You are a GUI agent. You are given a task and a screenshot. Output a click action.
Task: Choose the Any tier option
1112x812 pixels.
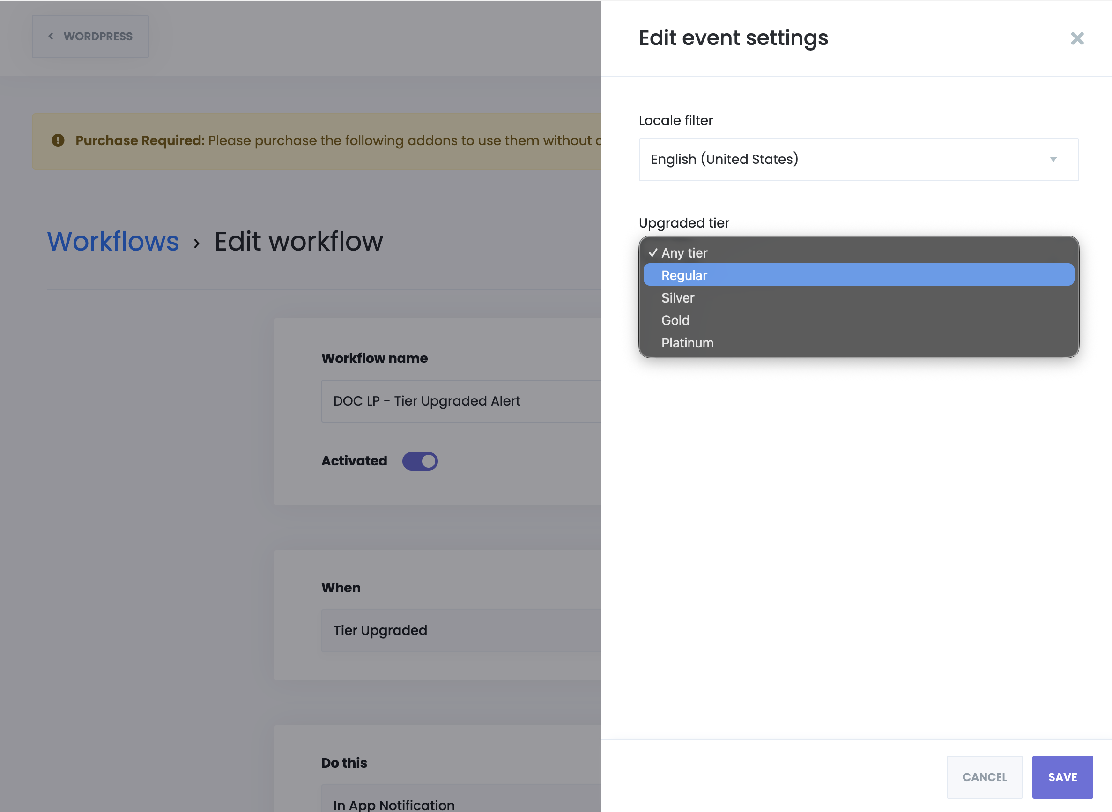[684, 253]
